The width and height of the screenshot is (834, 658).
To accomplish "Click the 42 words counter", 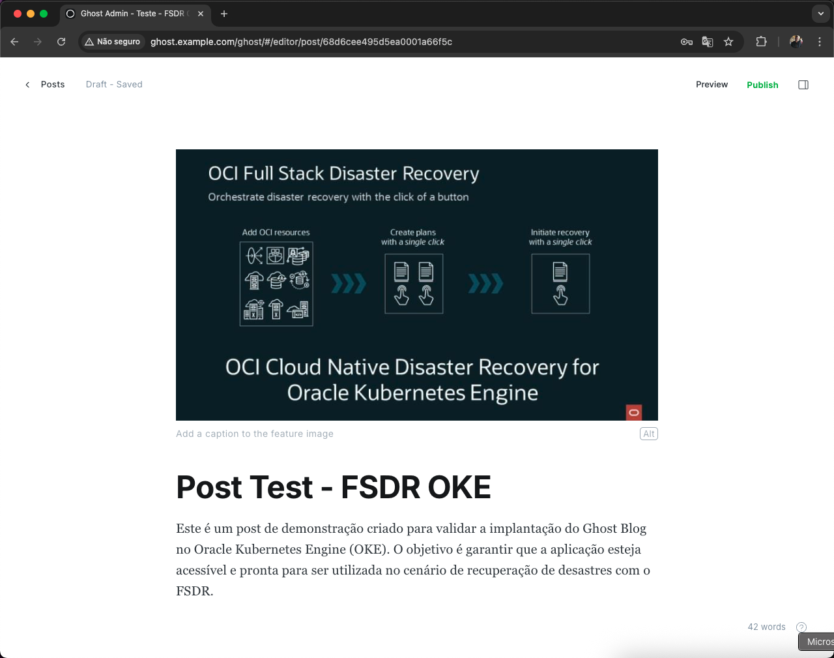I will (766, 627).
